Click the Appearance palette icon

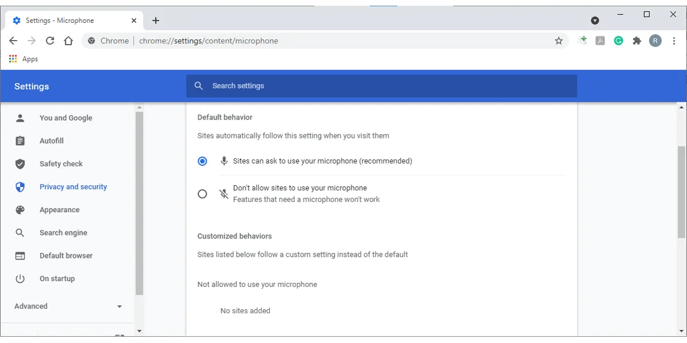(20, 209)
